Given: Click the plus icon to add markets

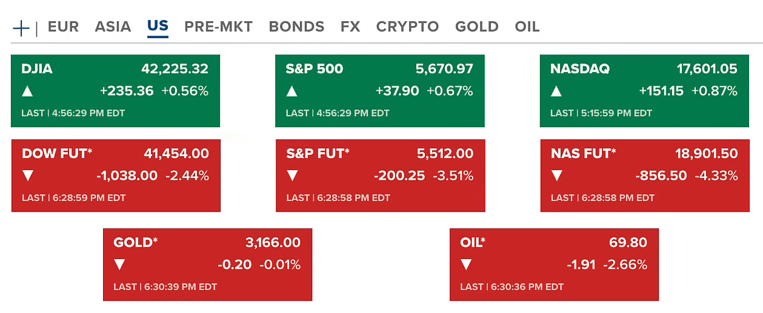Looking at the screenshot, I should click(21, 28).
